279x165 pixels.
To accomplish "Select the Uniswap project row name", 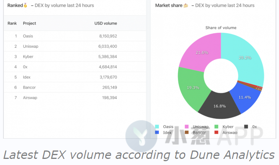I will pos(31,46).
